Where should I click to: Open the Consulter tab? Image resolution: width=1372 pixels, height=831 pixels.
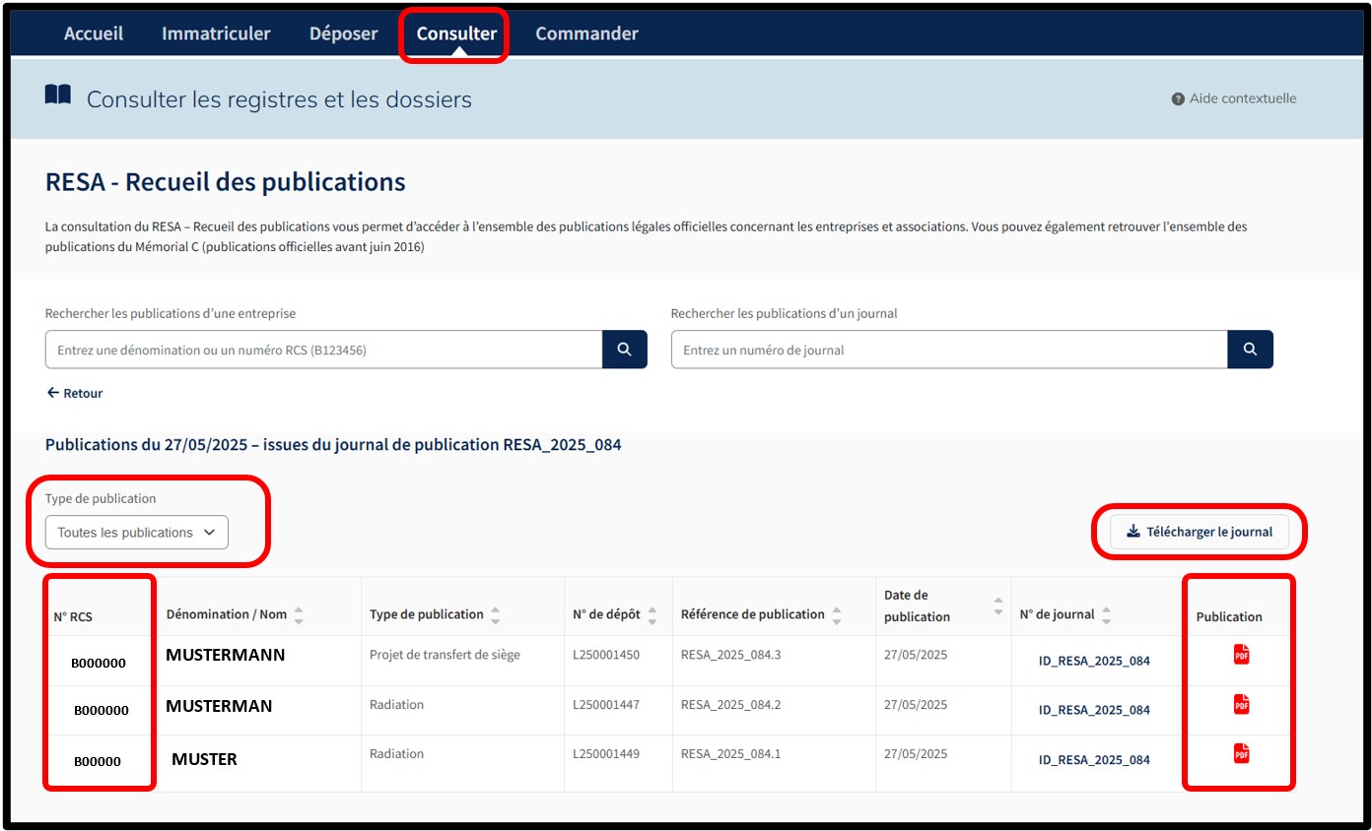coord(455,33)
